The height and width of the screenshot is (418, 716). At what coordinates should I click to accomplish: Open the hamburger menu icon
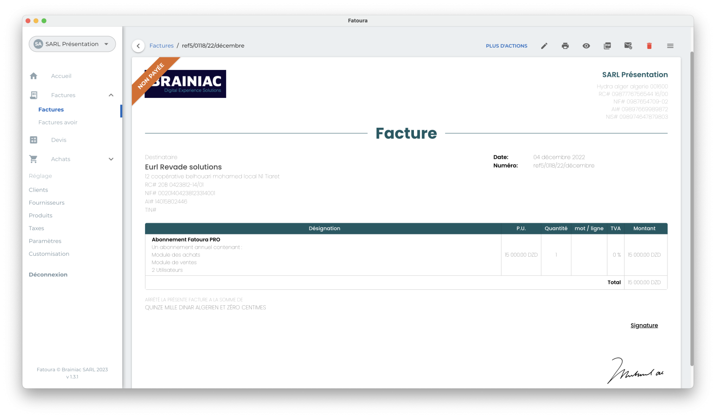(x=670, y=46)
